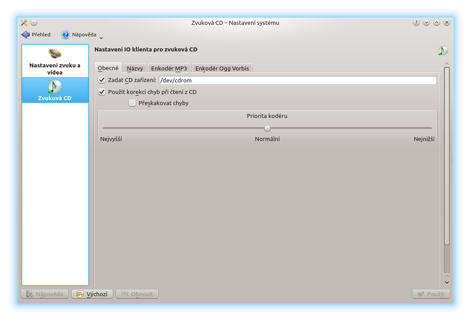Click the vertical scrollbar handle
The image size is (471, 321).
tap(447, 156)
